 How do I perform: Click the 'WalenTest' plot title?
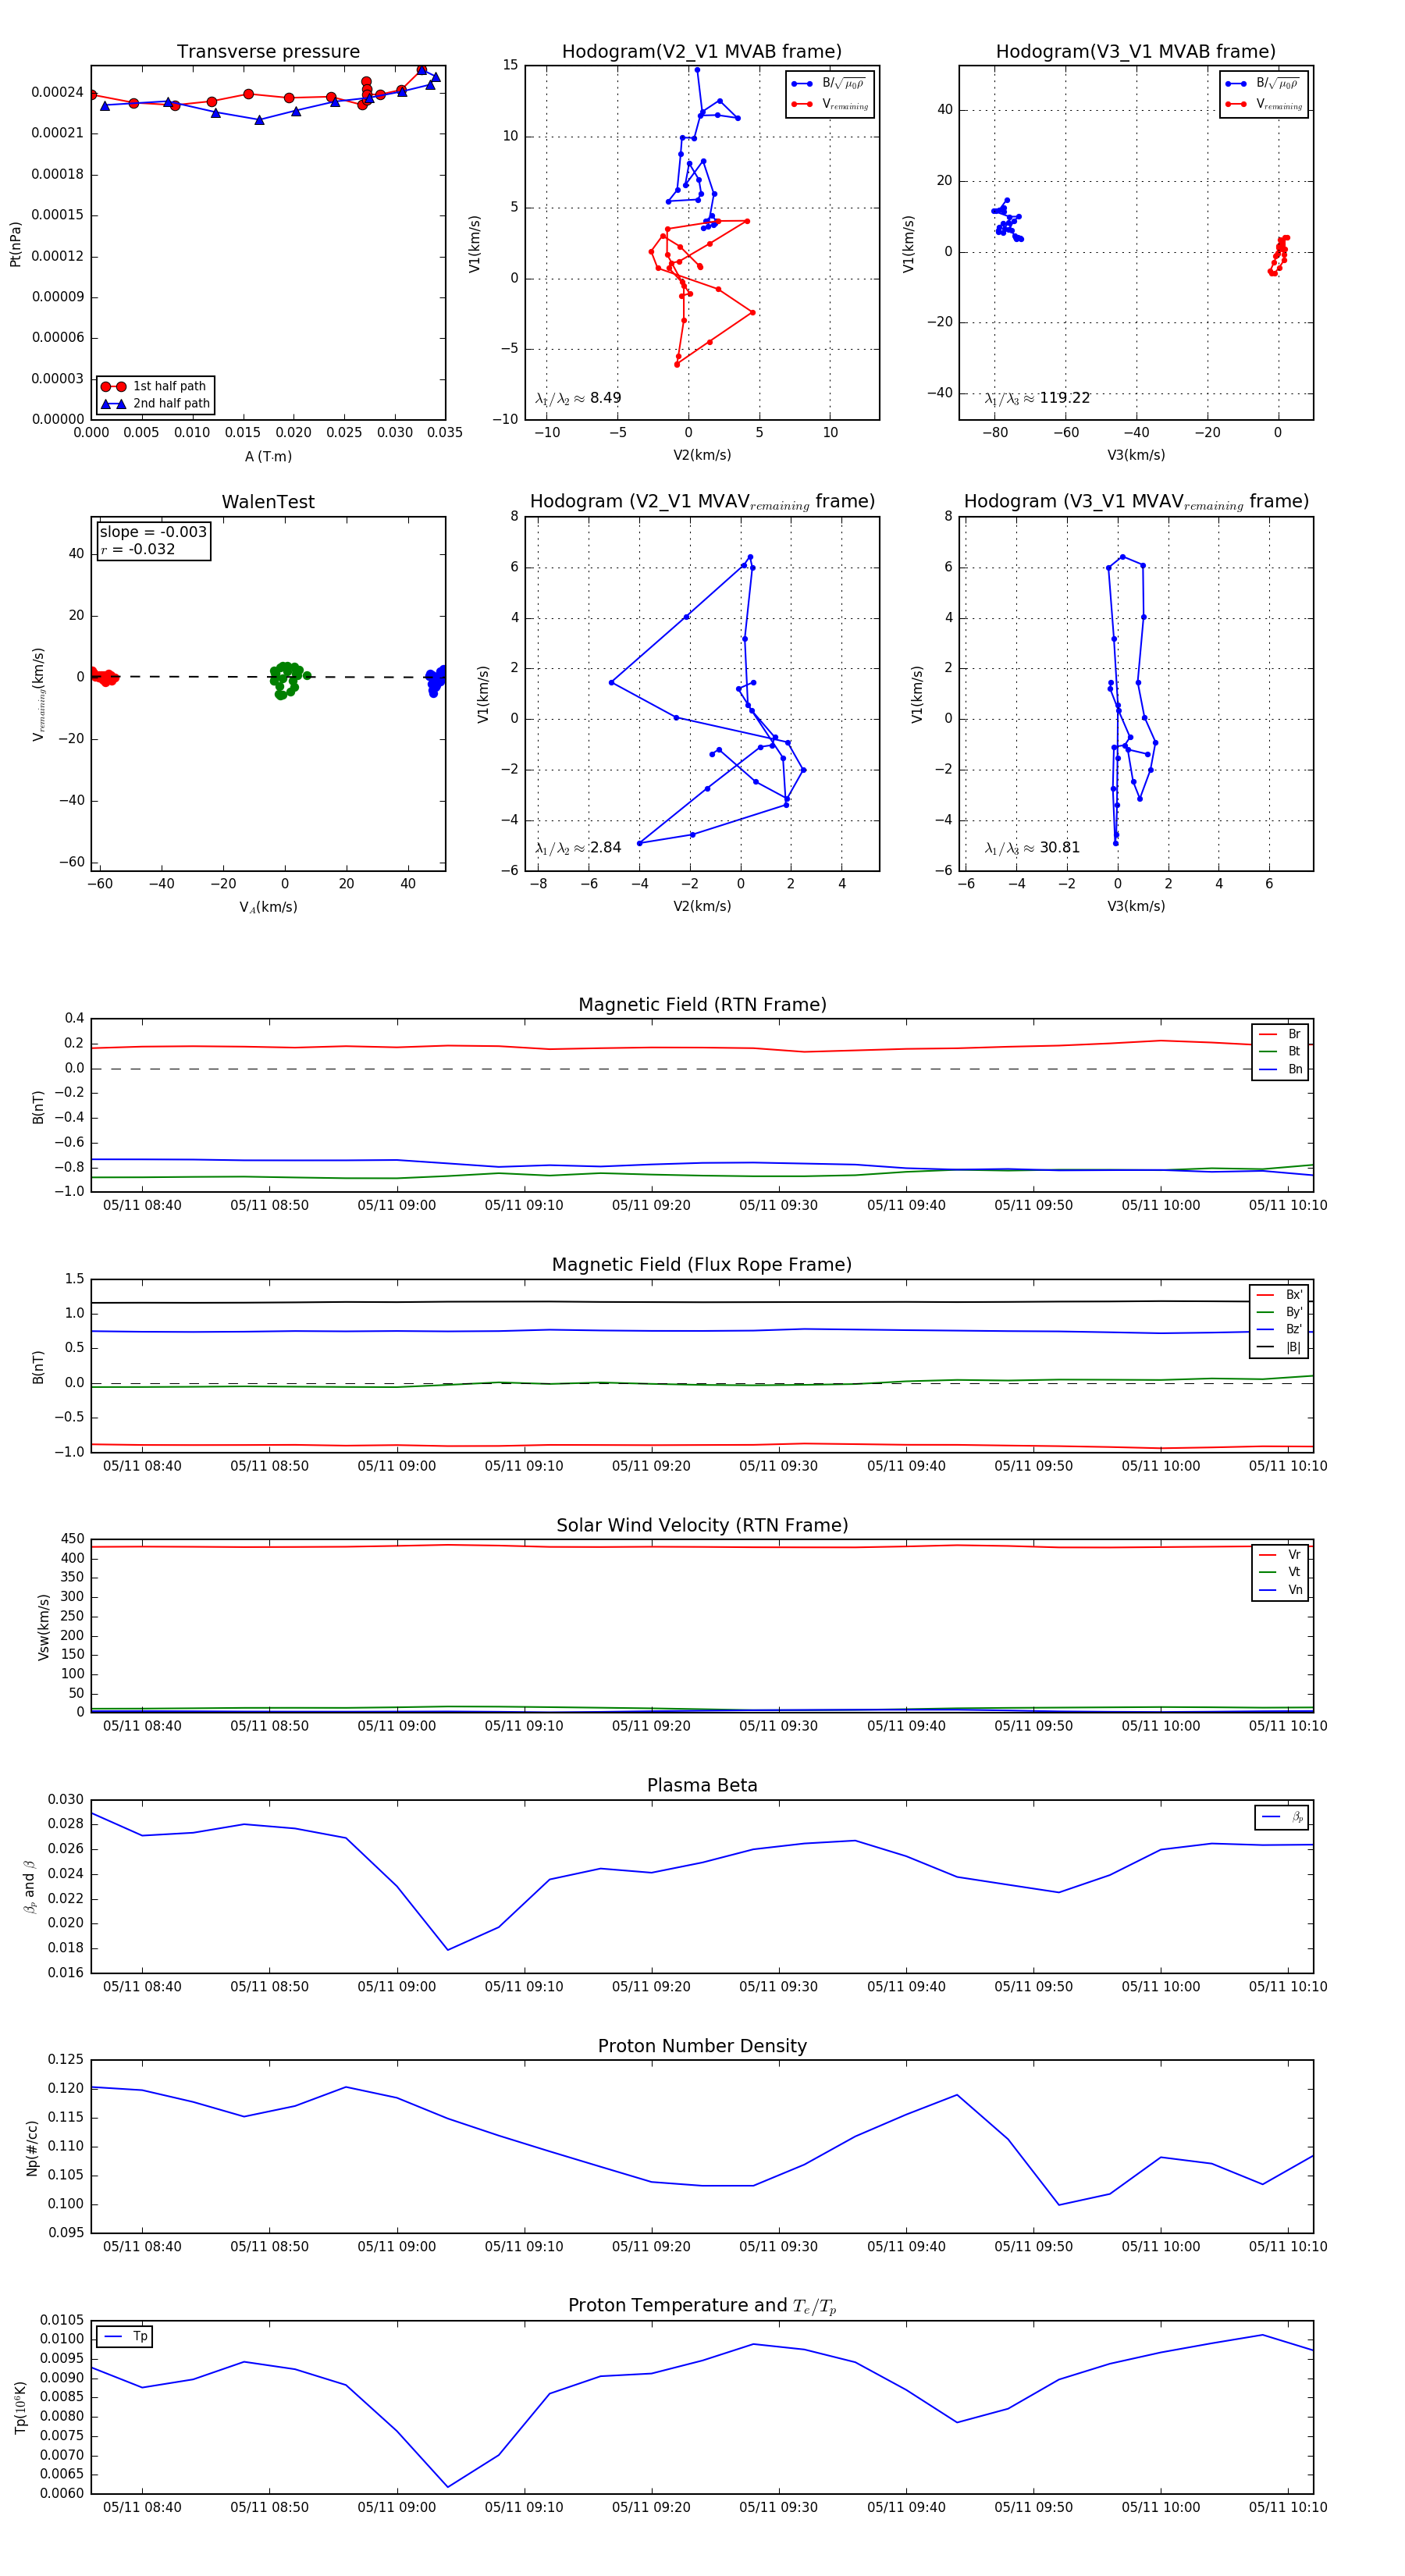pyautogui.click(x=268, y=502)
